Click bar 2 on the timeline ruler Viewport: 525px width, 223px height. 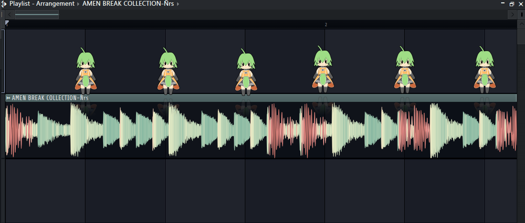(x=326, y=24)
